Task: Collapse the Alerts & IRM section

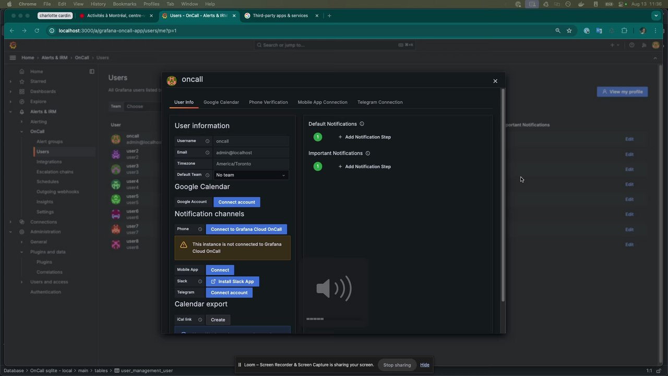Action: [10, 112]
